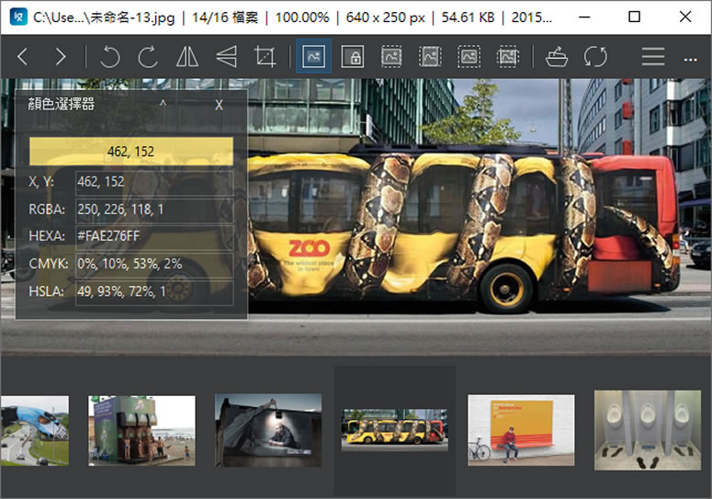Image resolution: width=712 pixels, height=499 pixels.
Task: Open the main hamburger menu
Action: pyautogui.click(x=653, y=57)
